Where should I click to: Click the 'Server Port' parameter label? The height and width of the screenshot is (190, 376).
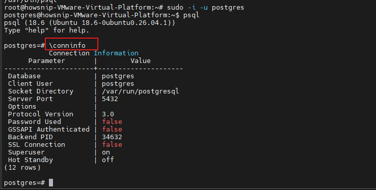(x=30, y=99)
